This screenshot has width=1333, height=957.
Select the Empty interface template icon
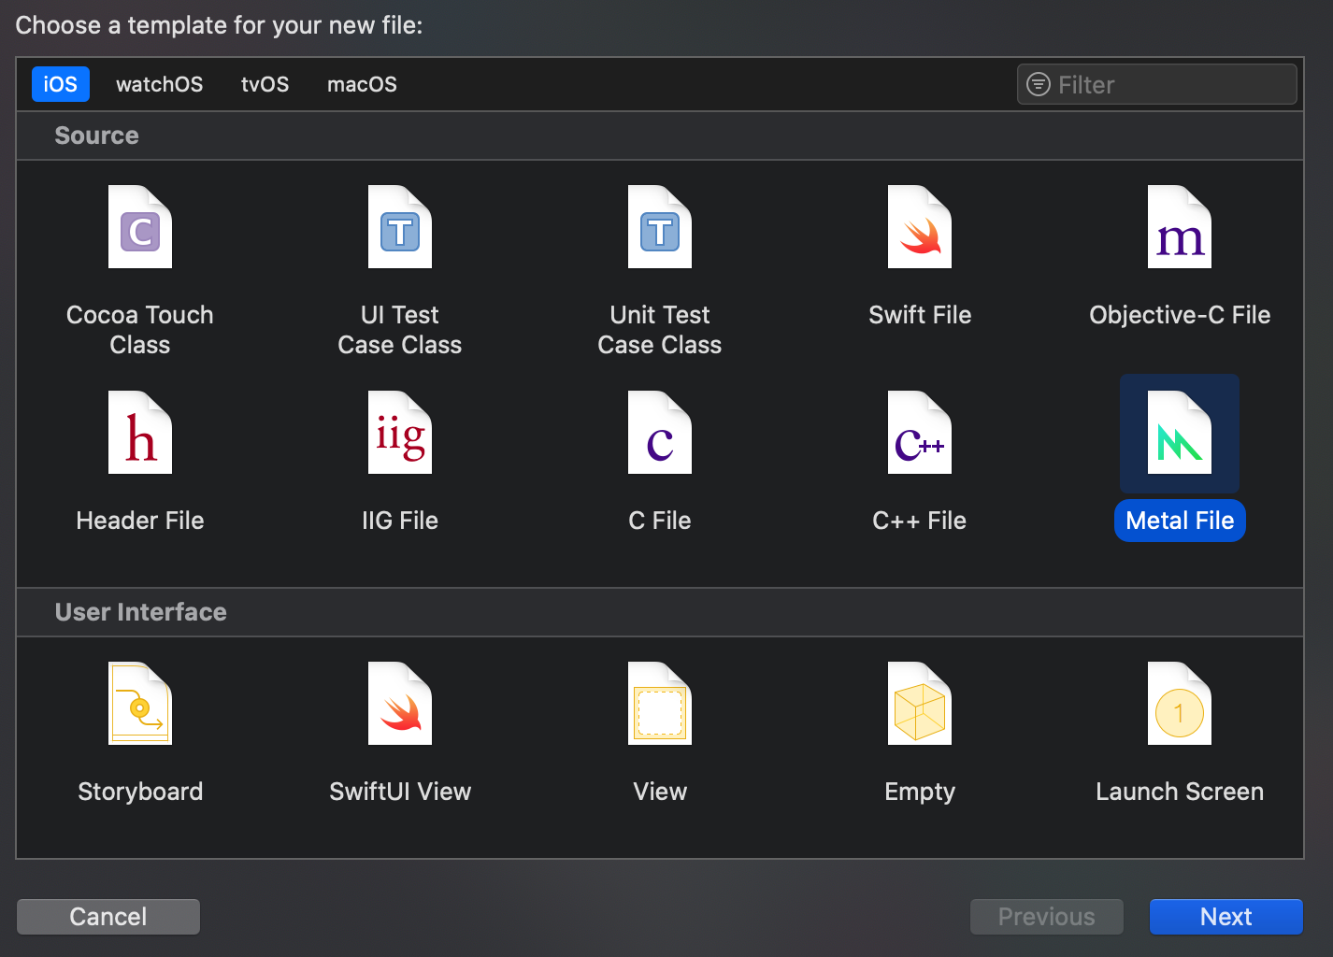[920, 704]
